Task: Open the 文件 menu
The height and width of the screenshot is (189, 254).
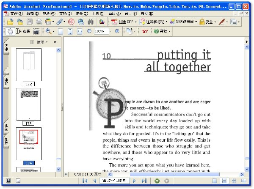Action: (x=17, y=14)
